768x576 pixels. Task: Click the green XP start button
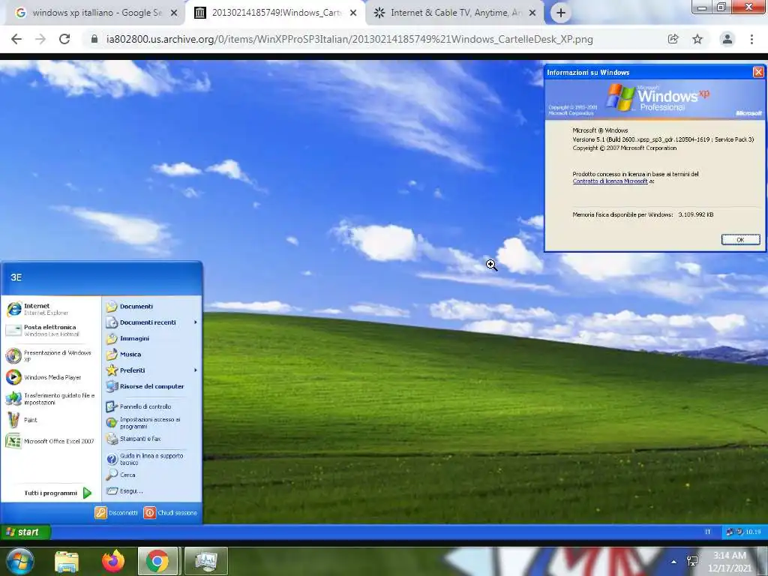[x=25, y=532]
